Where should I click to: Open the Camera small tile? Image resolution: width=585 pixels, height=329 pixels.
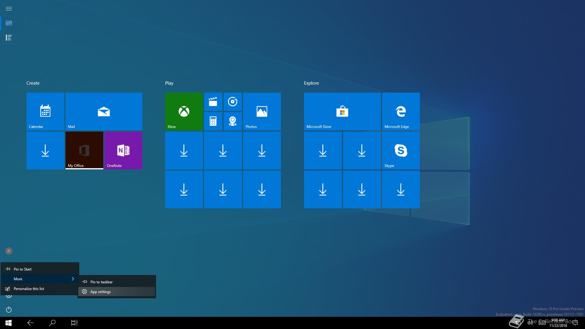click(233, 121)
